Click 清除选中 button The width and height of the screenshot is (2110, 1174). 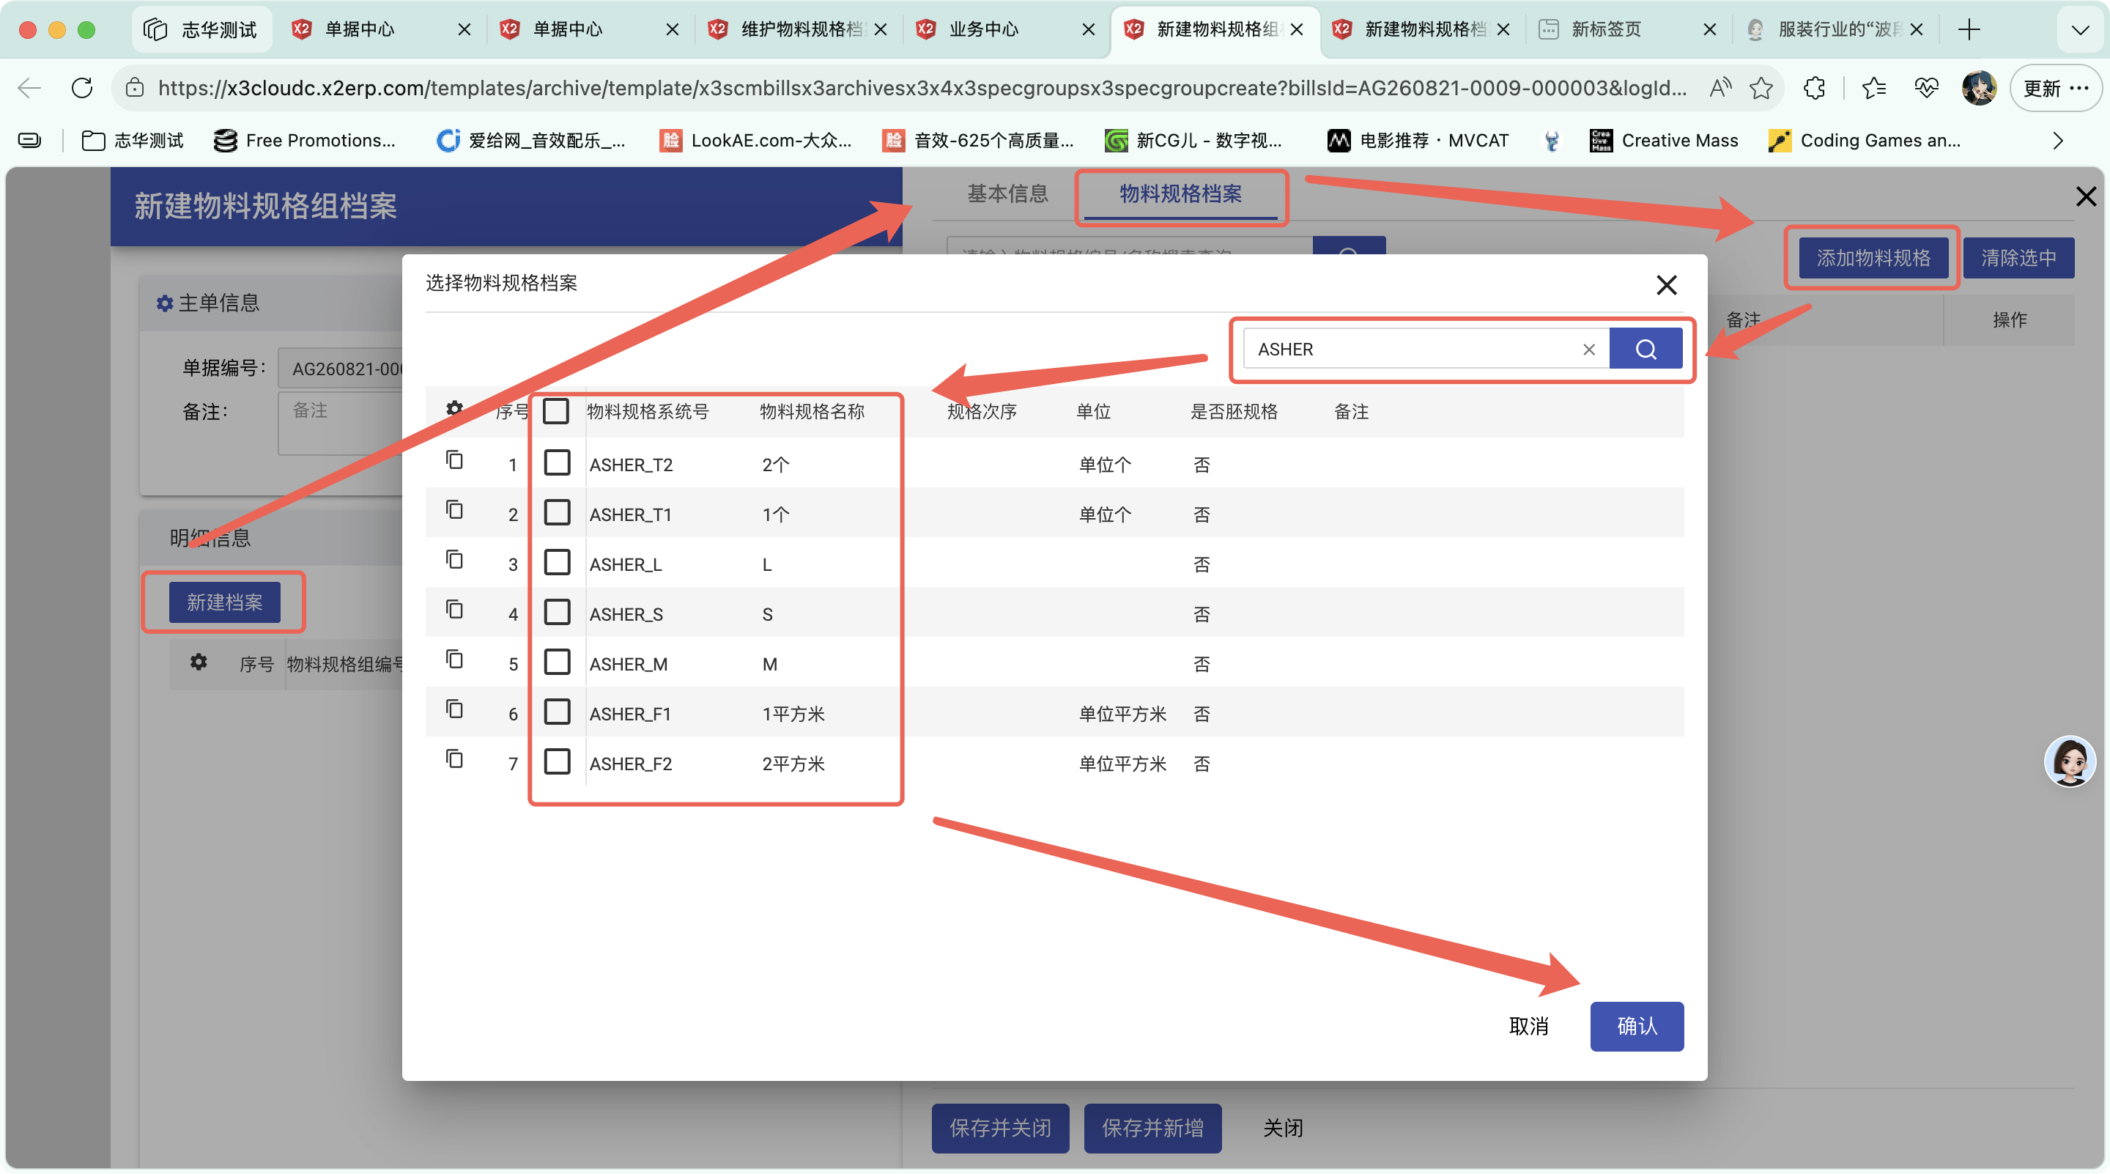(2018, 258)
